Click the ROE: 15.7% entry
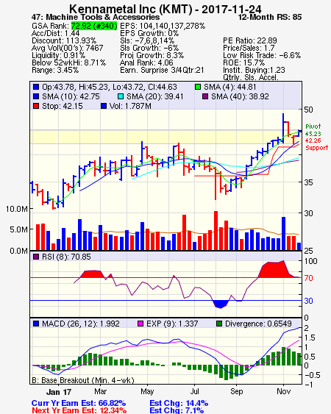The width and height of the screenshot is (331, 414). 243,63
